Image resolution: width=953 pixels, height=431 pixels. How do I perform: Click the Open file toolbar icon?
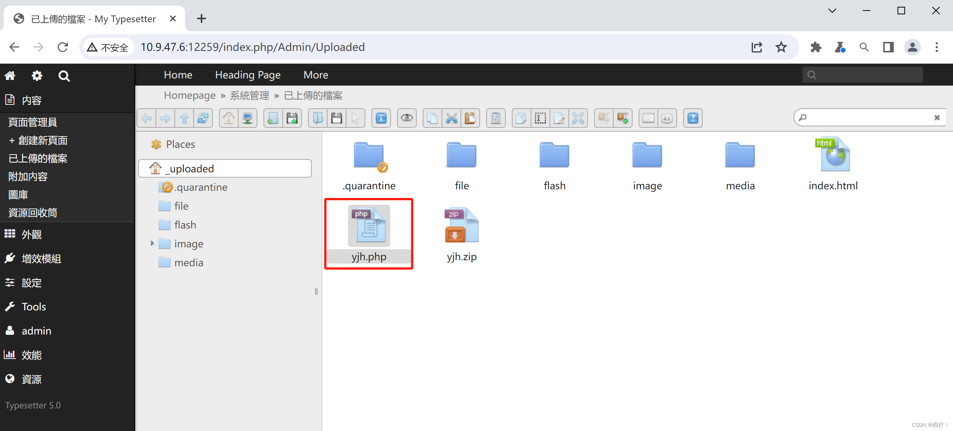pyautogui.click(x=318, y=118)
